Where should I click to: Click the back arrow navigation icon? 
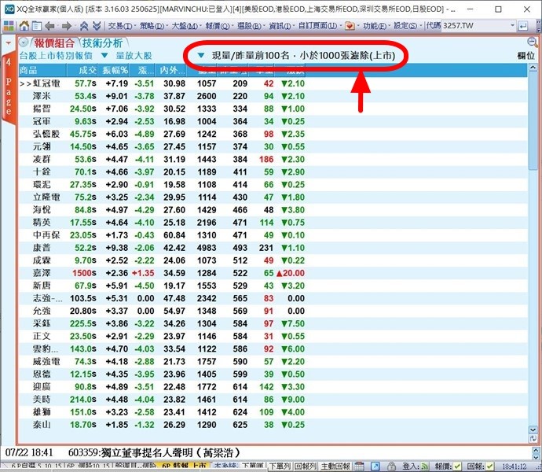coord(49,25)
